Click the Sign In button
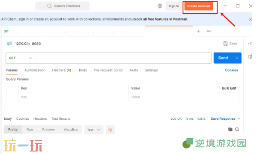This screenshot has height=154, width=257. (x=174, y=6)
